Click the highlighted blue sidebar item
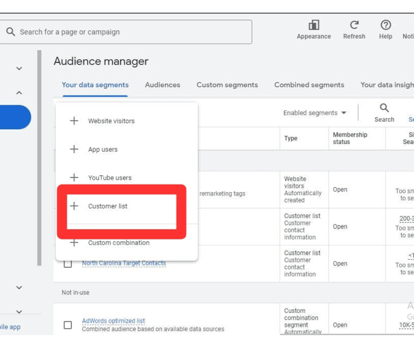 (x=16, y=117)
